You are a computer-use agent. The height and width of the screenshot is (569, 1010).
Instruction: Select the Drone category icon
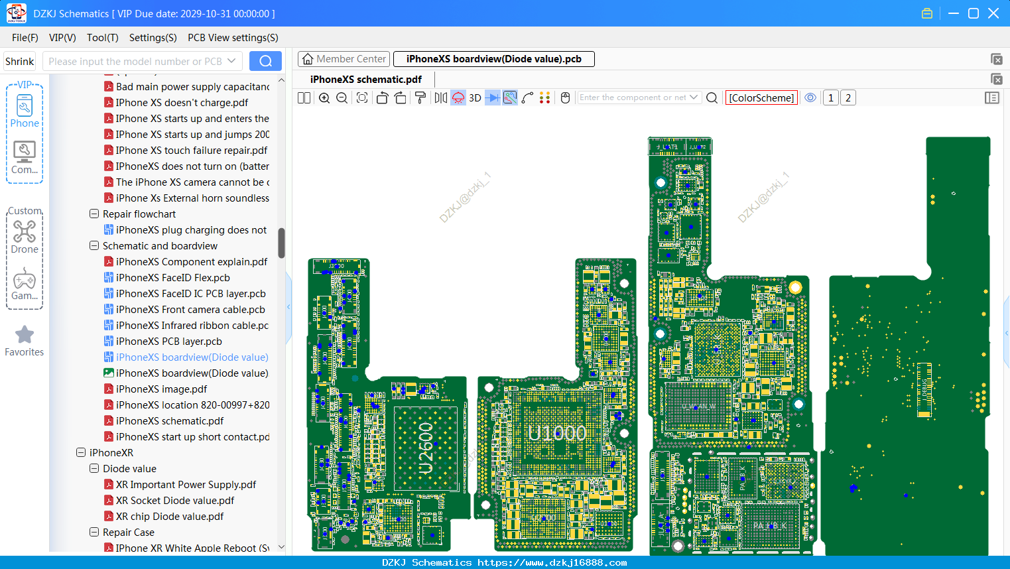25,237
